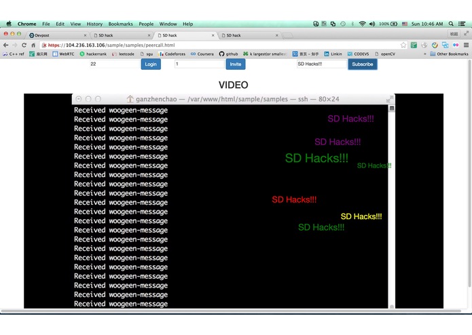Image resolution: width=472 pixels, height=335 pixels.
Task: Open the Edit menu
Action: pyautogui.click(x=60, y=24)
